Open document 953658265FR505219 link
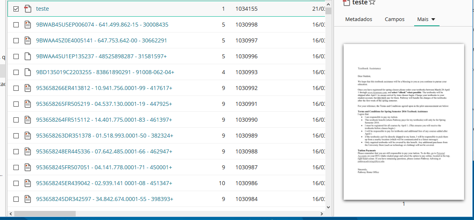The width and height of the screenshot is (474, 220). [104, 104]
